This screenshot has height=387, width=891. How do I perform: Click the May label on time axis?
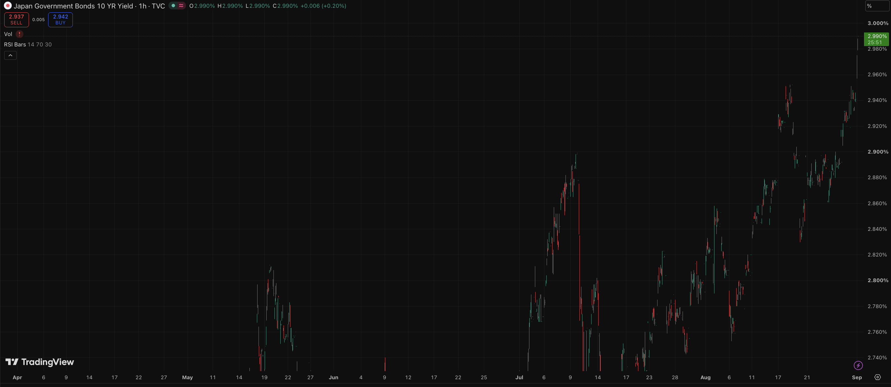(x=188, y=377)
